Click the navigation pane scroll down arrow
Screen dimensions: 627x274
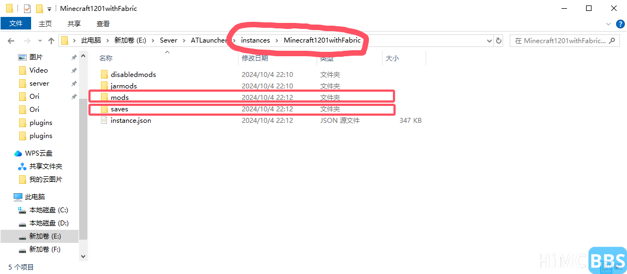click(83, 255)
